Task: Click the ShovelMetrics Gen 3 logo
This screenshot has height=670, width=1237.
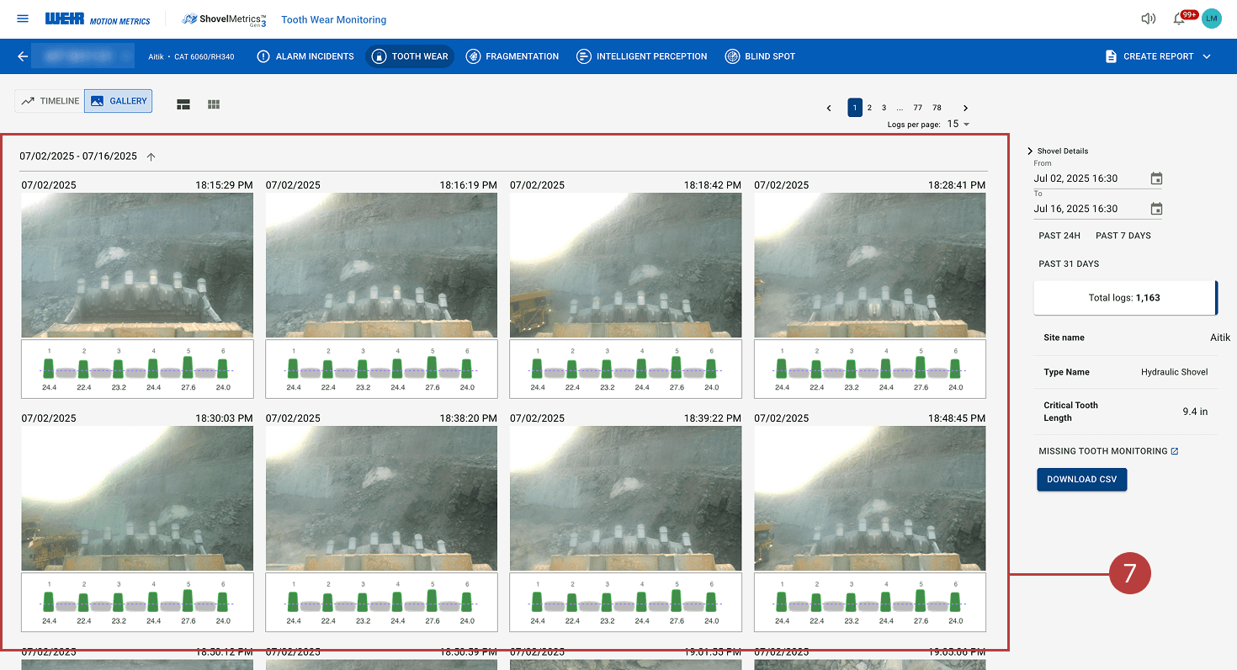Action: 224,19
